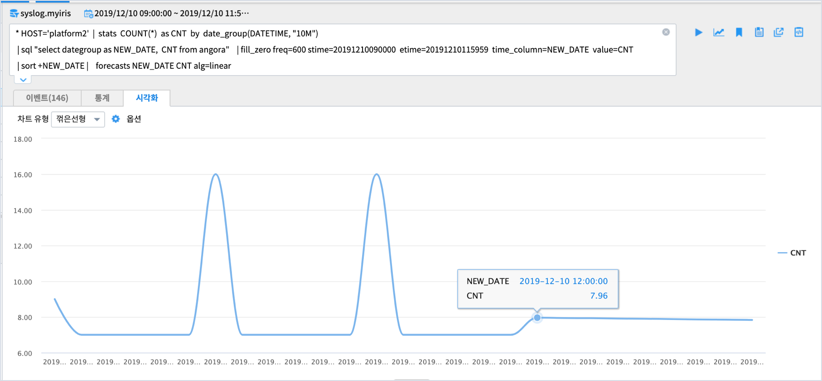This screenshot has height=381, width=822.
Task: Bookmark the current query
Action: (739, 32)
